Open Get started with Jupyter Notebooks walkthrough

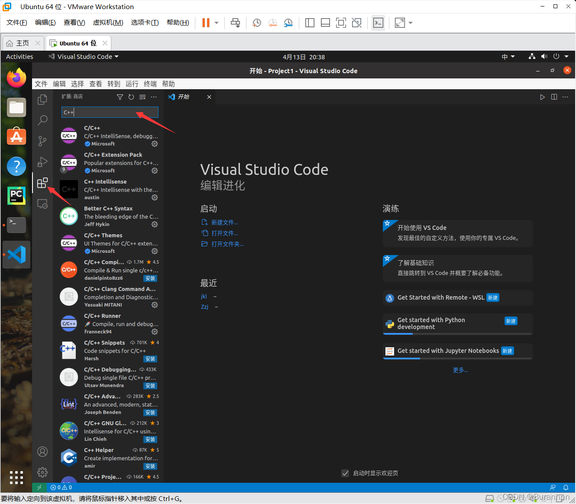coord(458,351)
